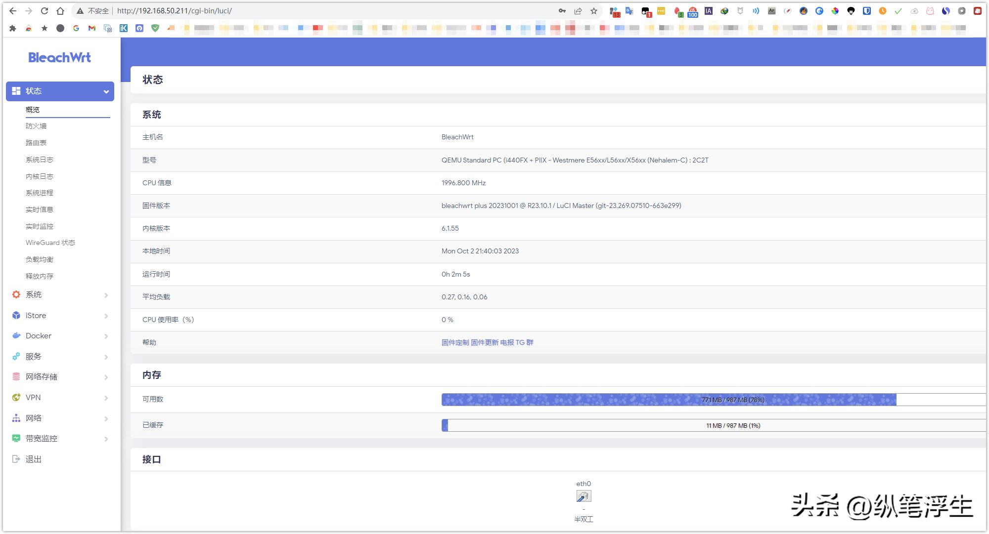Bookmark page with star icon
Image resolution: width=989 pixels, height=534 pixels.
pyautogui.click(x=594, y=11)
